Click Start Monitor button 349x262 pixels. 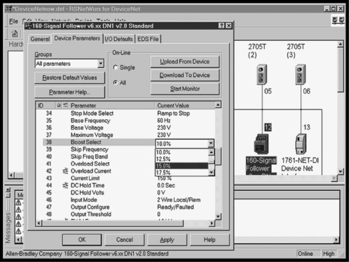pos(185,89)
